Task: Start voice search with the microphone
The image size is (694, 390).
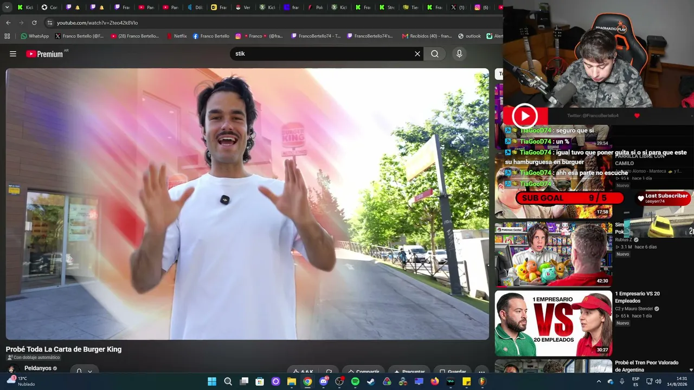Action: [459, 54]
